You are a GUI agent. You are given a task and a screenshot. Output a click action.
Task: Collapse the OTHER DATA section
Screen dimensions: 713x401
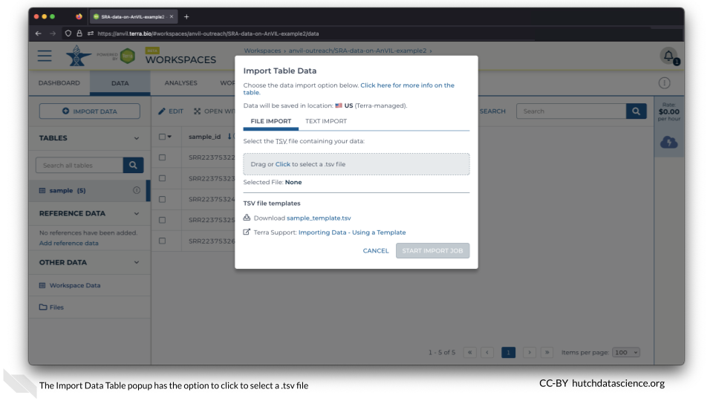[x=137, y=262]
